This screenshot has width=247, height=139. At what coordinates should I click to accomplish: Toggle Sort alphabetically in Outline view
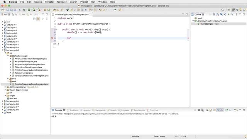click(218, 14)
